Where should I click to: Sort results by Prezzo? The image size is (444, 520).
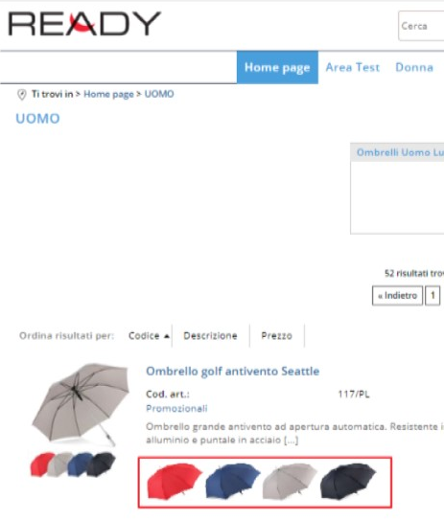click(276, 335)
